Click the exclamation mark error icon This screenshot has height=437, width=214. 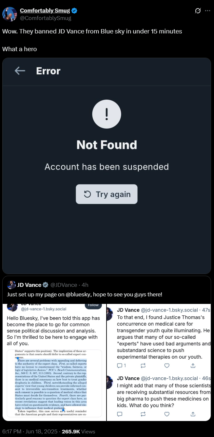coord(107,114)
